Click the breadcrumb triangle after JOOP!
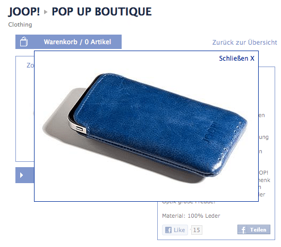The height and width of the screenshot is (247, 281). pos(46,12)
